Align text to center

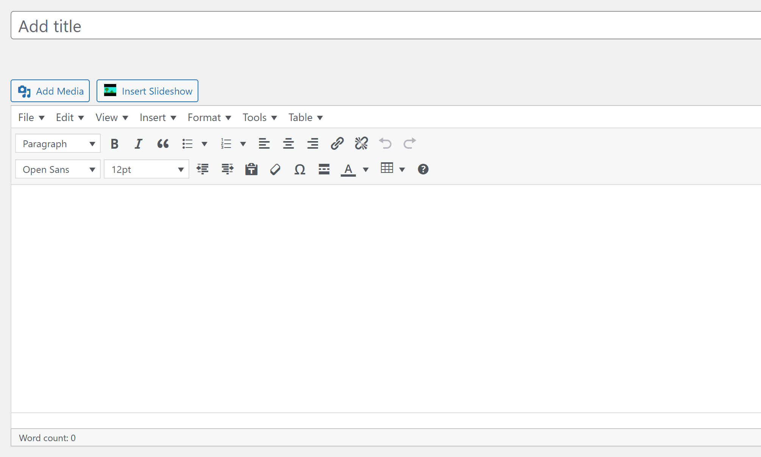point(288,144)
